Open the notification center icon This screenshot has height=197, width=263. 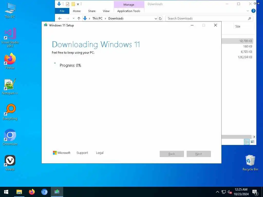pyautogui.click(x=255, y=192)
